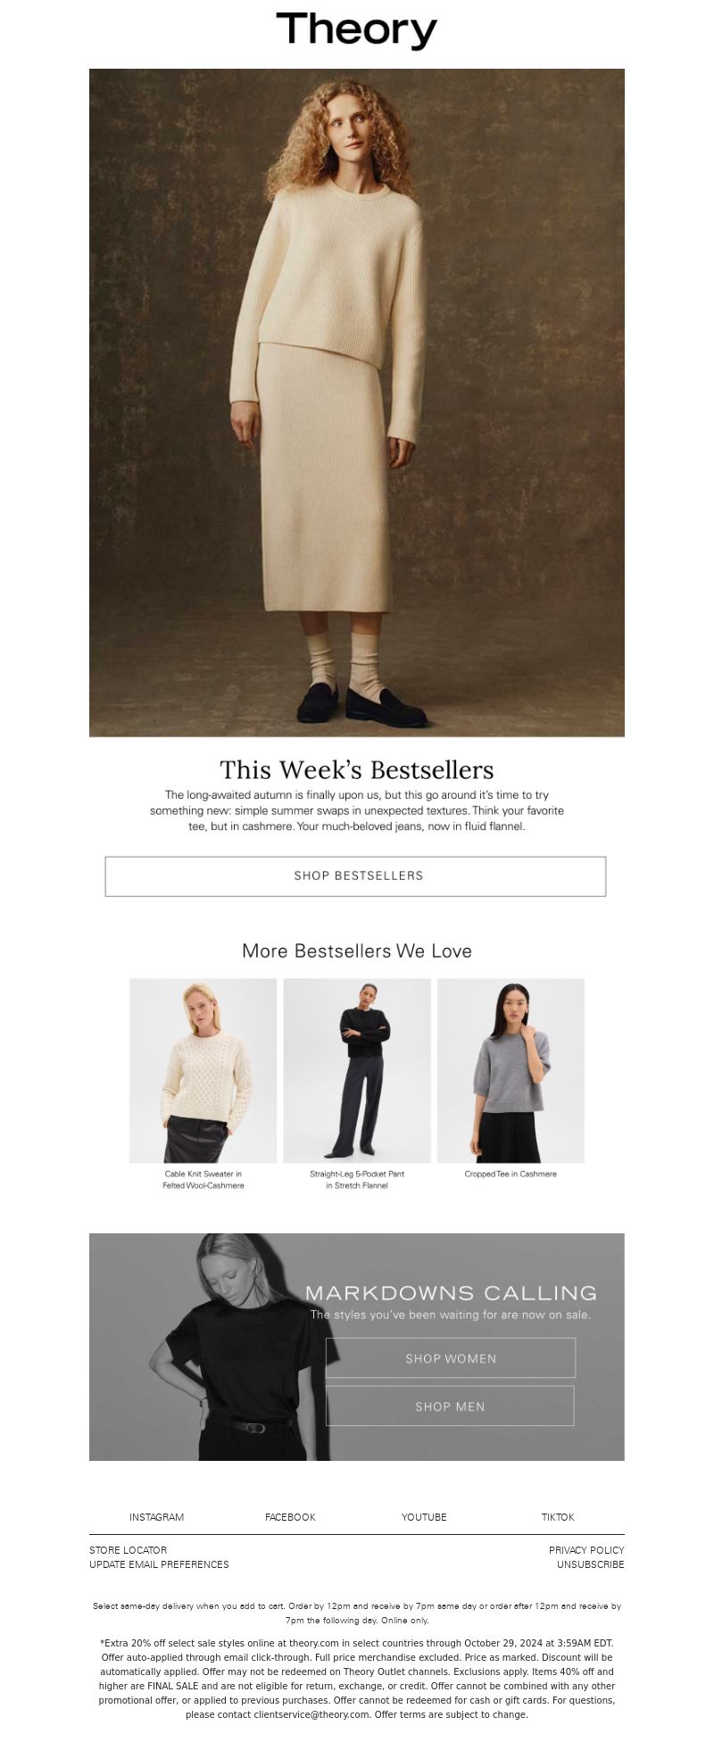Open the Cable Knit Sweater product image
714x1742 pixels.
(x=203, y=1071)
